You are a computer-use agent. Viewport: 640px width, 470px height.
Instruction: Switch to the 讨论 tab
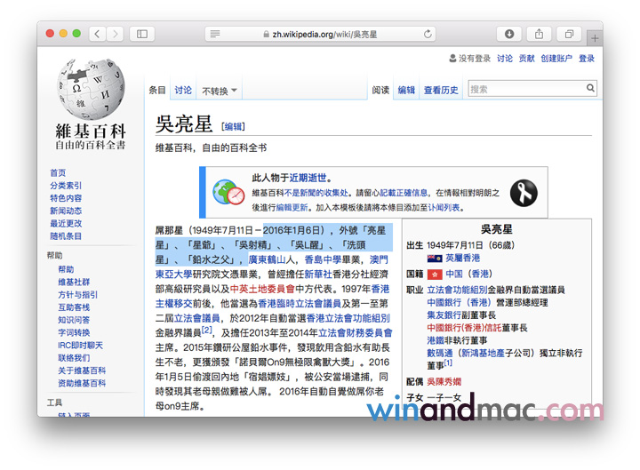[x=183, y=90]
